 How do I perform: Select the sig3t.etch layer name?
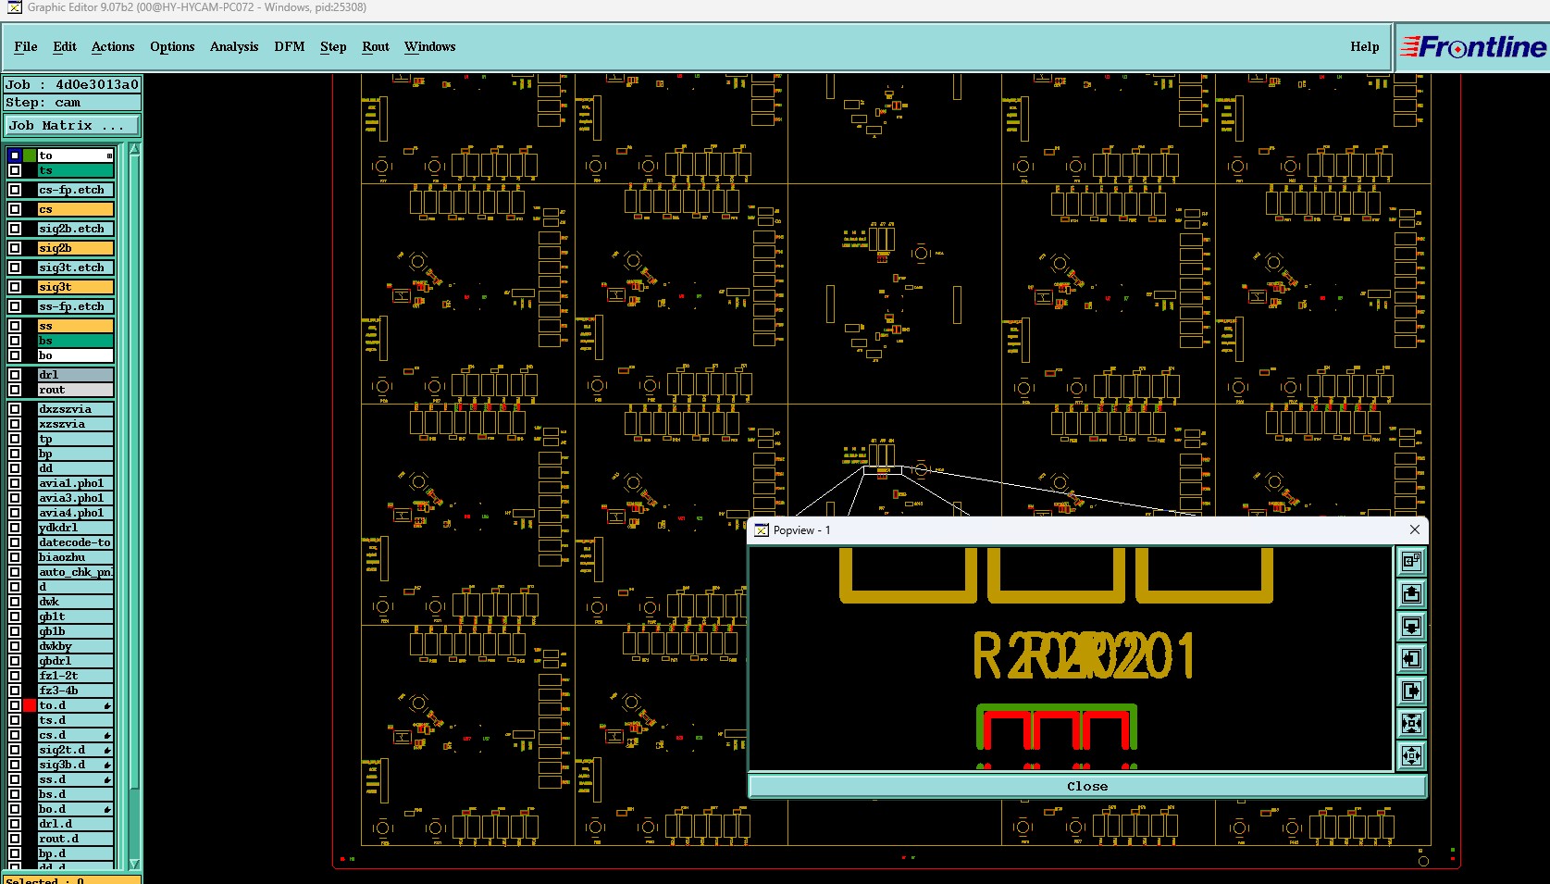[75, 268]
